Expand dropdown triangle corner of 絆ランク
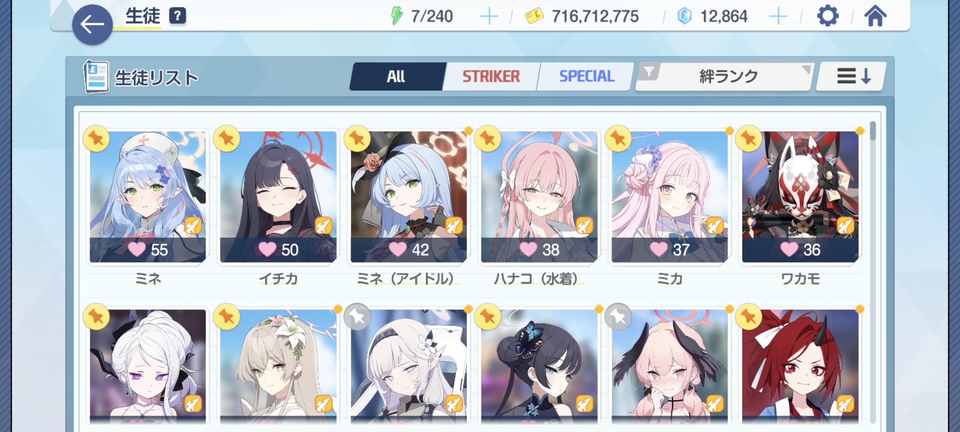Viewport: 960px width, 432px height. point(807,70)
